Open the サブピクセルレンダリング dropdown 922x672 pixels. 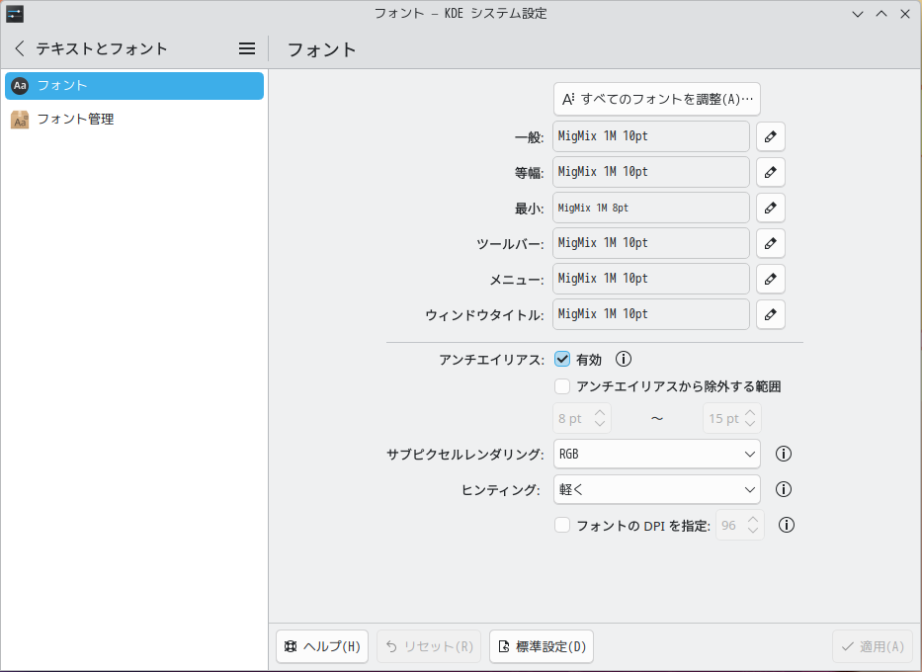[656, 454]
